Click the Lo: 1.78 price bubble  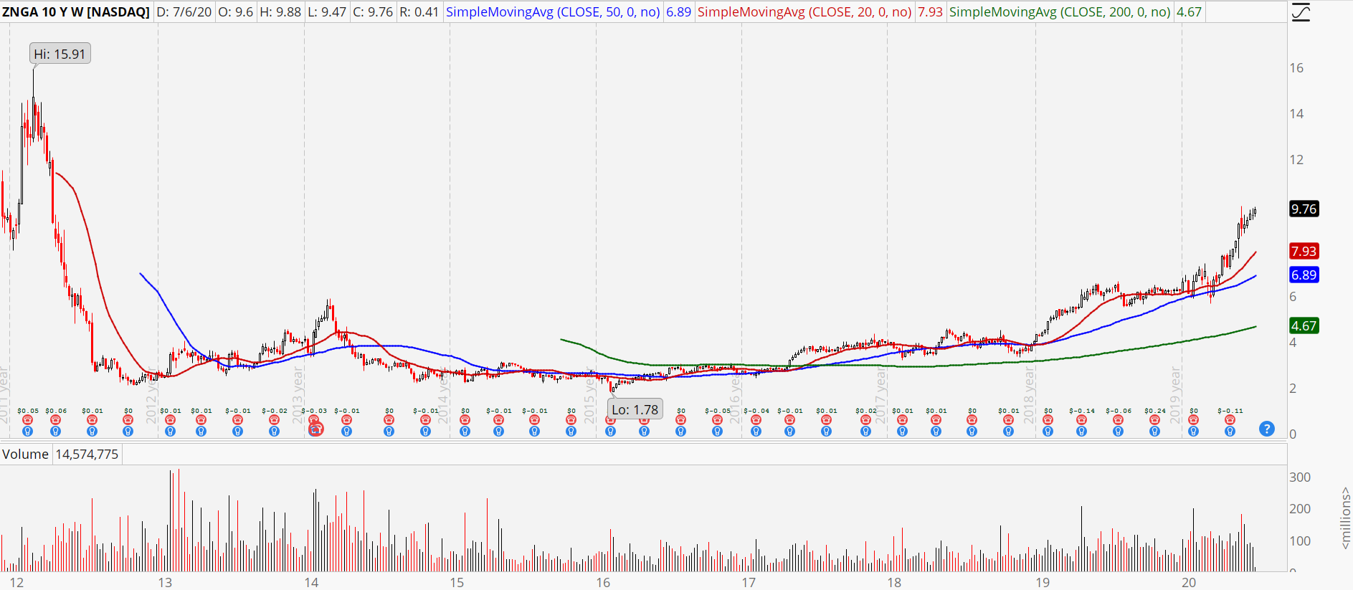635,409
